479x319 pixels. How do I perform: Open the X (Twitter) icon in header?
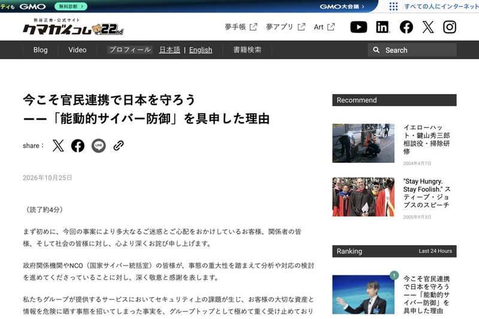click(x=428, y=27)
